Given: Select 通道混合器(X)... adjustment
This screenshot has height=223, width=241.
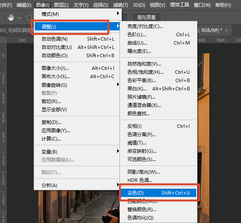Looking at the screenshot, I should click(x=158, y=105).
